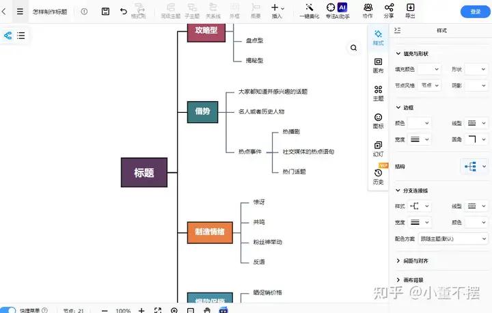
Task: Select the orange 制造情绪 node
Action: (x=210, y=232)
